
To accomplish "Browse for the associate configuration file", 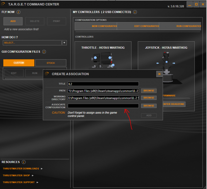I will click(149, 106).
